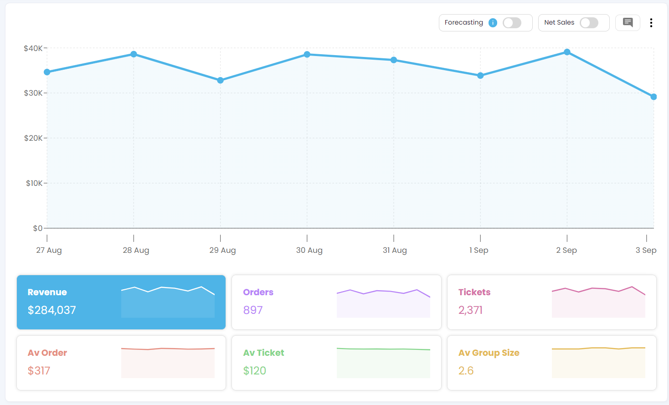This screenshot has height=405, width=669.
Task: Select the 2 Sep peak point
Action: point(567,52)
